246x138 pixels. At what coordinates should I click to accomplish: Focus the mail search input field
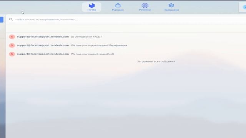(x=126, y=20)
